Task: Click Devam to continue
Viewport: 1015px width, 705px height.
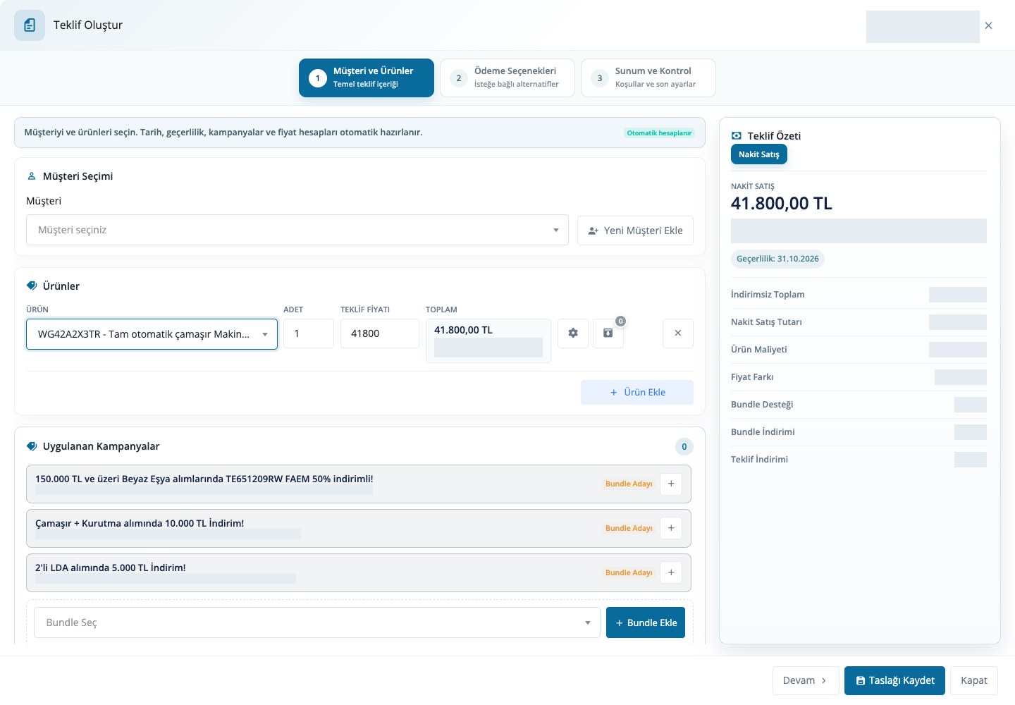Action: click(806, 680)
